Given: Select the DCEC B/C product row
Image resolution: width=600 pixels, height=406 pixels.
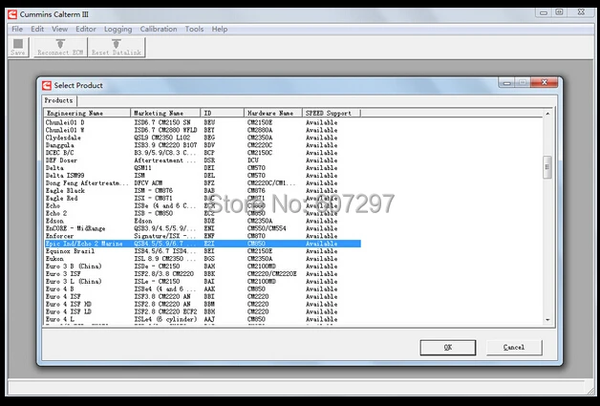Looking at the screenshot, I should click(x=203, y=153).
